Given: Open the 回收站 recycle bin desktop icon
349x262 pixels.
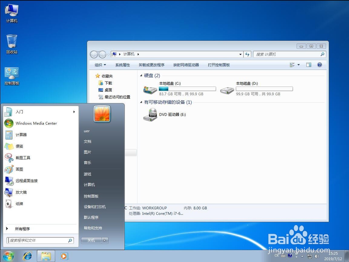Looking at the screenshot, I should [12, 44].
